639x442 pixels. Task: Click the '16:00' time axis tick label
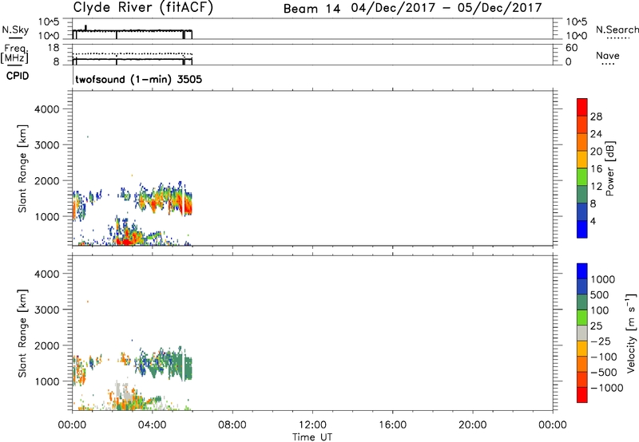click(392, 425)
